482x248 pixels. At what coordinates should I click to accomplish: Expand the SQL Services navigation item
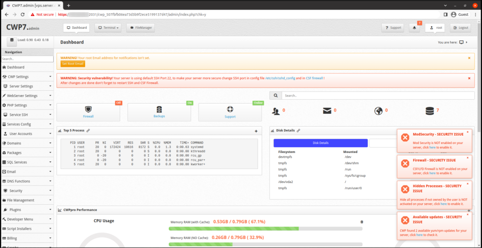(27, 162)
